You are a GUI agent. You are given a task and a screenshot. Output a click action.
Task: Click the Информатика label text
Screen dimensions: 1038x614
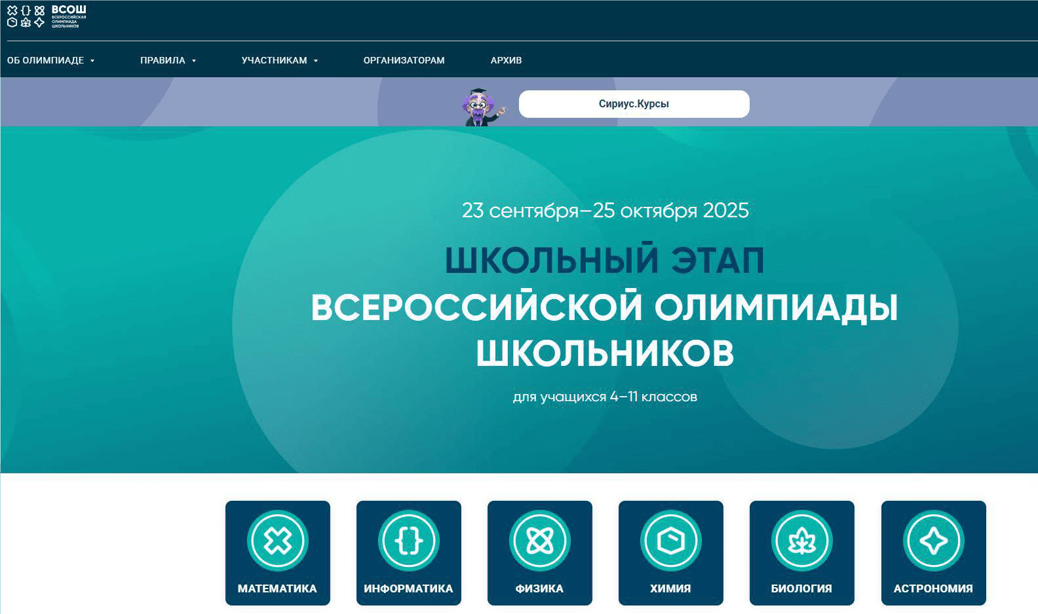point(408,588)
